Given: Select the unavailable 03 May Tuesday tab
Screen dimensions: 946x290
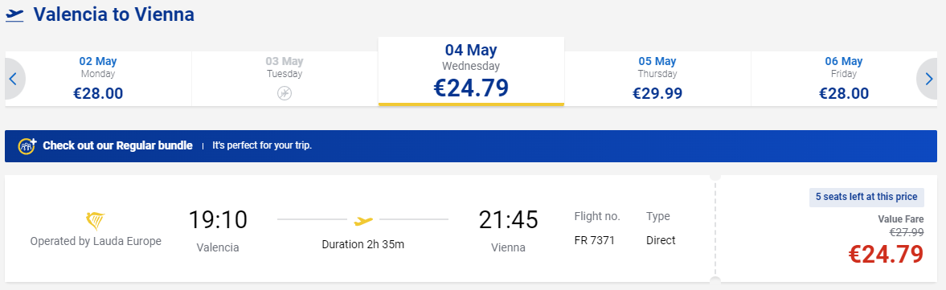Looking at the screenshot, I should (x=285, y=79).
